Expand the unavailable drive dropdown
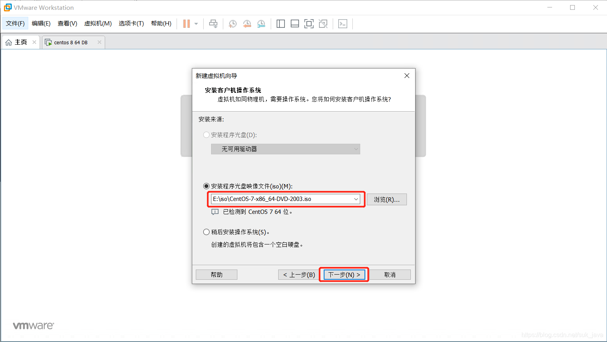Viewport: 607px width, 342px height. (x=355, y=149)
